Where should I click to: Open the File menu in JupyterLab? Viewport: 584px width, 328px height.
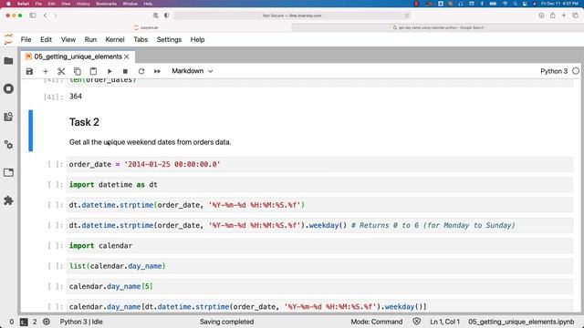click(26, 39)
